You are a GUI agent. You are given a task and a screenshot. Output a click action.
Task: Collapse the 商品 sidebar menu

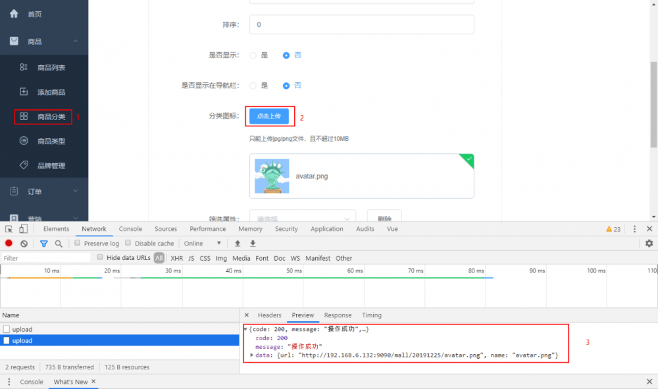click(41, 39)
